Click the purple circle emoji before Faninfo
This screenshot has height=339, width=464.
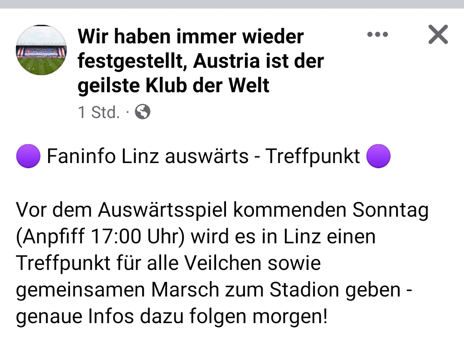(28, 156)
